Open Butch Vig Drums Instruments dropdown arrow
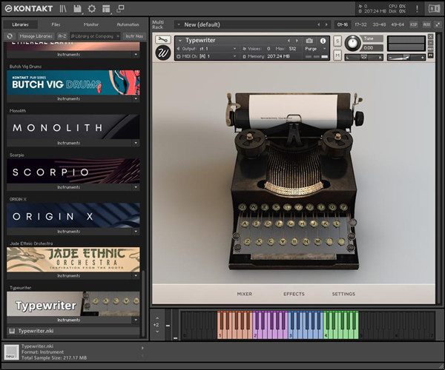Viewport: 445px width, 370px height. (136, 99)
